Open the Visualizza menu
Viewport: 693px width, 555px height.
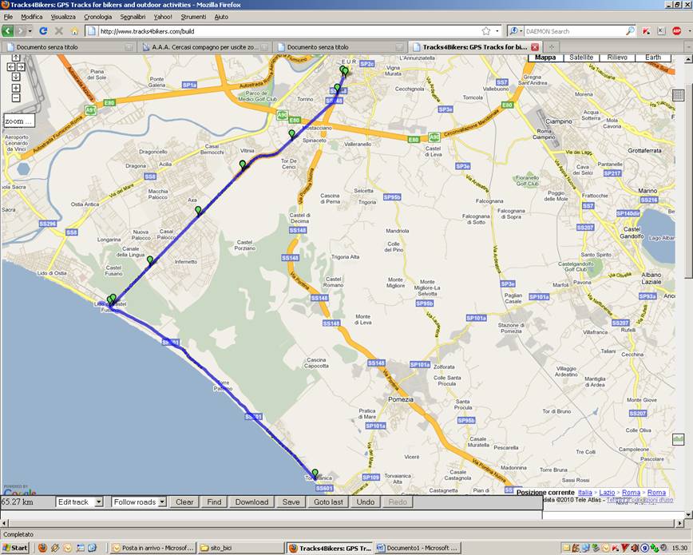[x=63, y=17]
